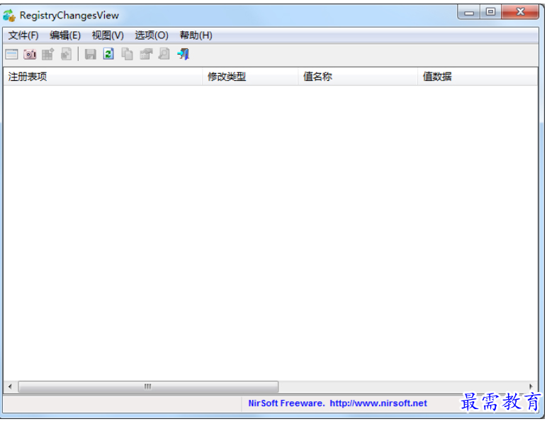The width and height of the screenshot is (547, 424).
Task: Sort by the 修改类型 column header
Action: (250, 77)
